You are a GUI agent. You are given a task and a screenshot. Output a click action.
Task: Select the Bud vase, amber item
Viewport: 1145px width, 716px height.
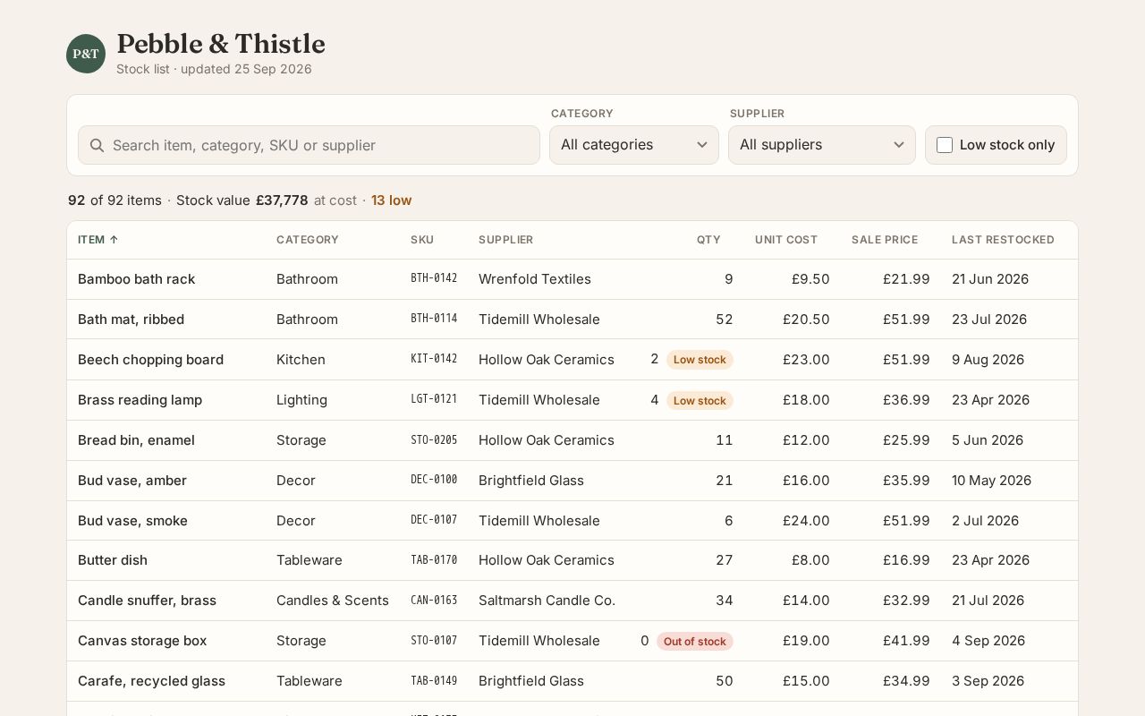[132, 481]
